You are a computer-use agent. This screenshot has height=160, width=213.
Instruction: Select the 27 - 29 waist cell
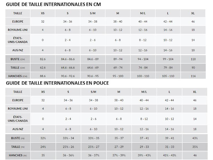click(118, 147)
